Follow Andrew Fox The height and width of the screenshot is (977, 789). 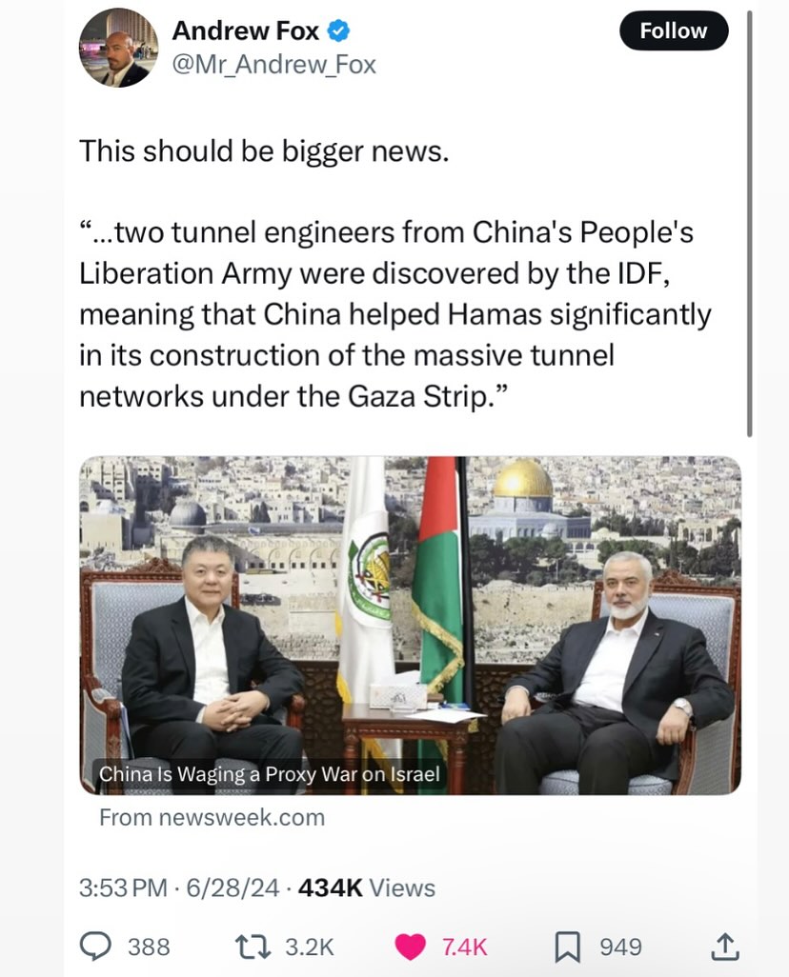[674, 30]
